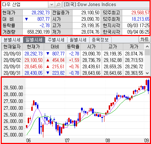151x144 pixels.
Task: Click the latest blue candlestick on the chart
Action: (148, 86)
